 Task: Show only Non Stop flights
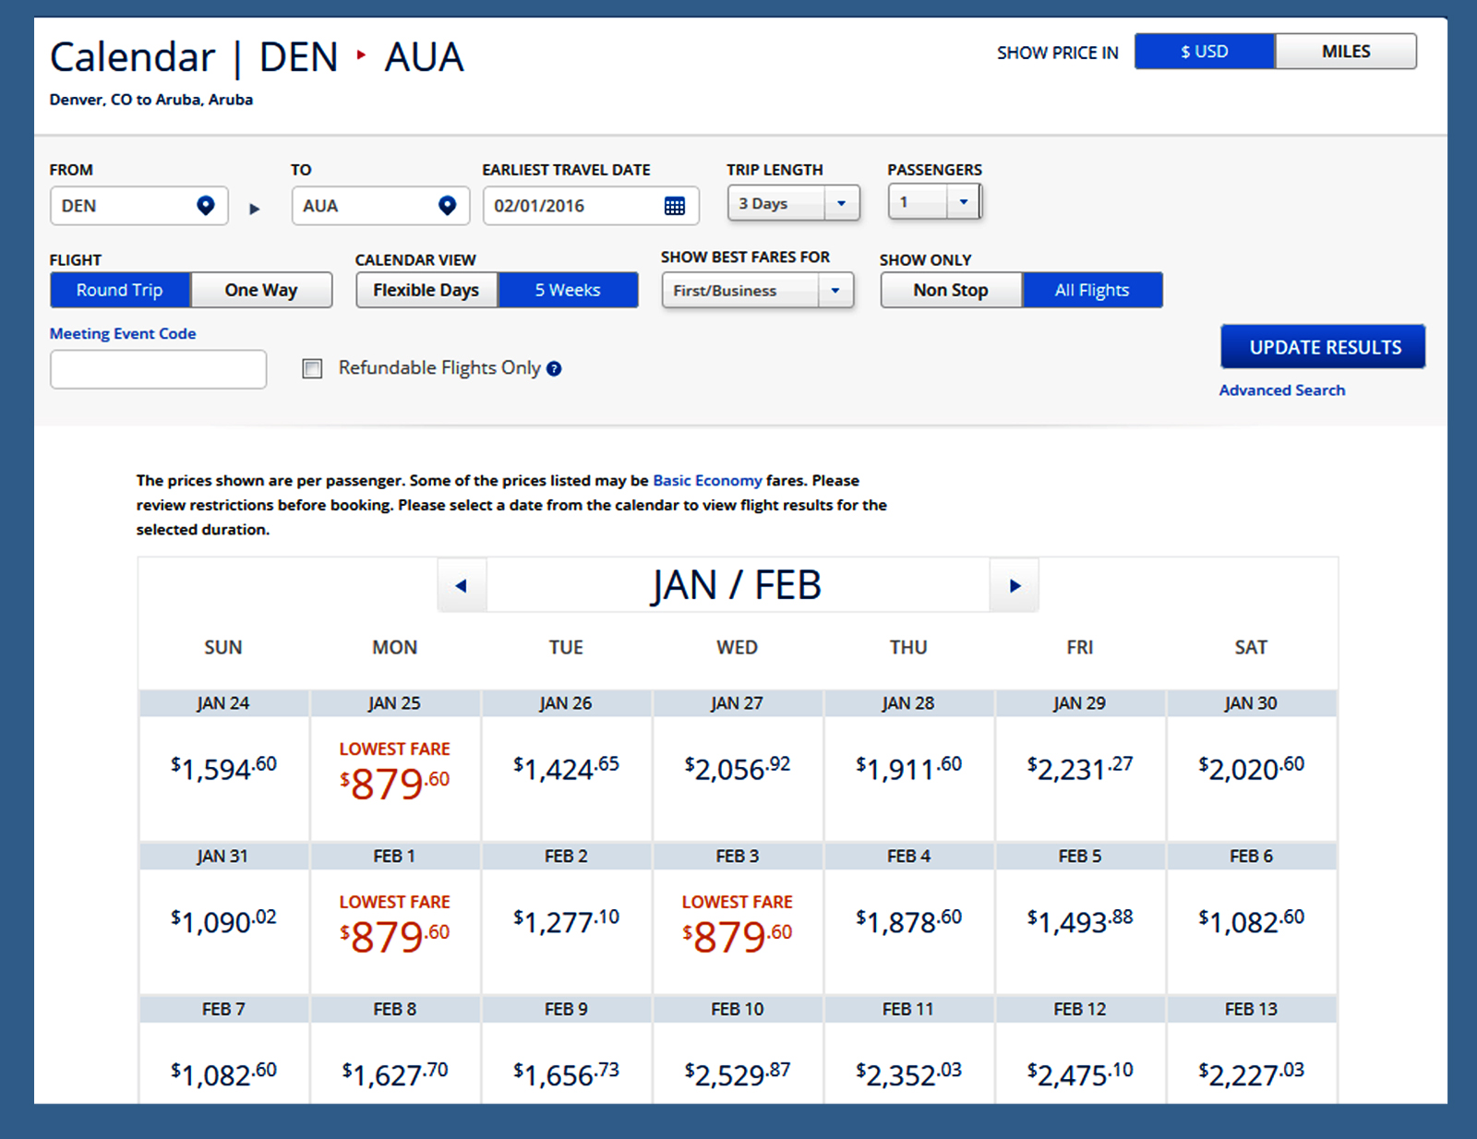click(x=951, y=290)
